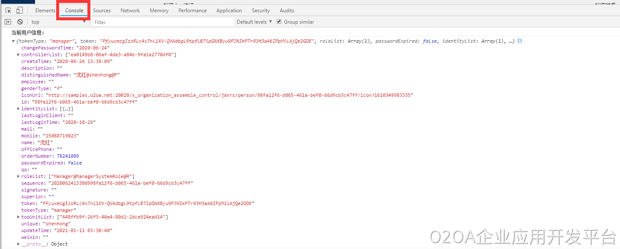Open the Default levels dropdown

pos(254,22)
